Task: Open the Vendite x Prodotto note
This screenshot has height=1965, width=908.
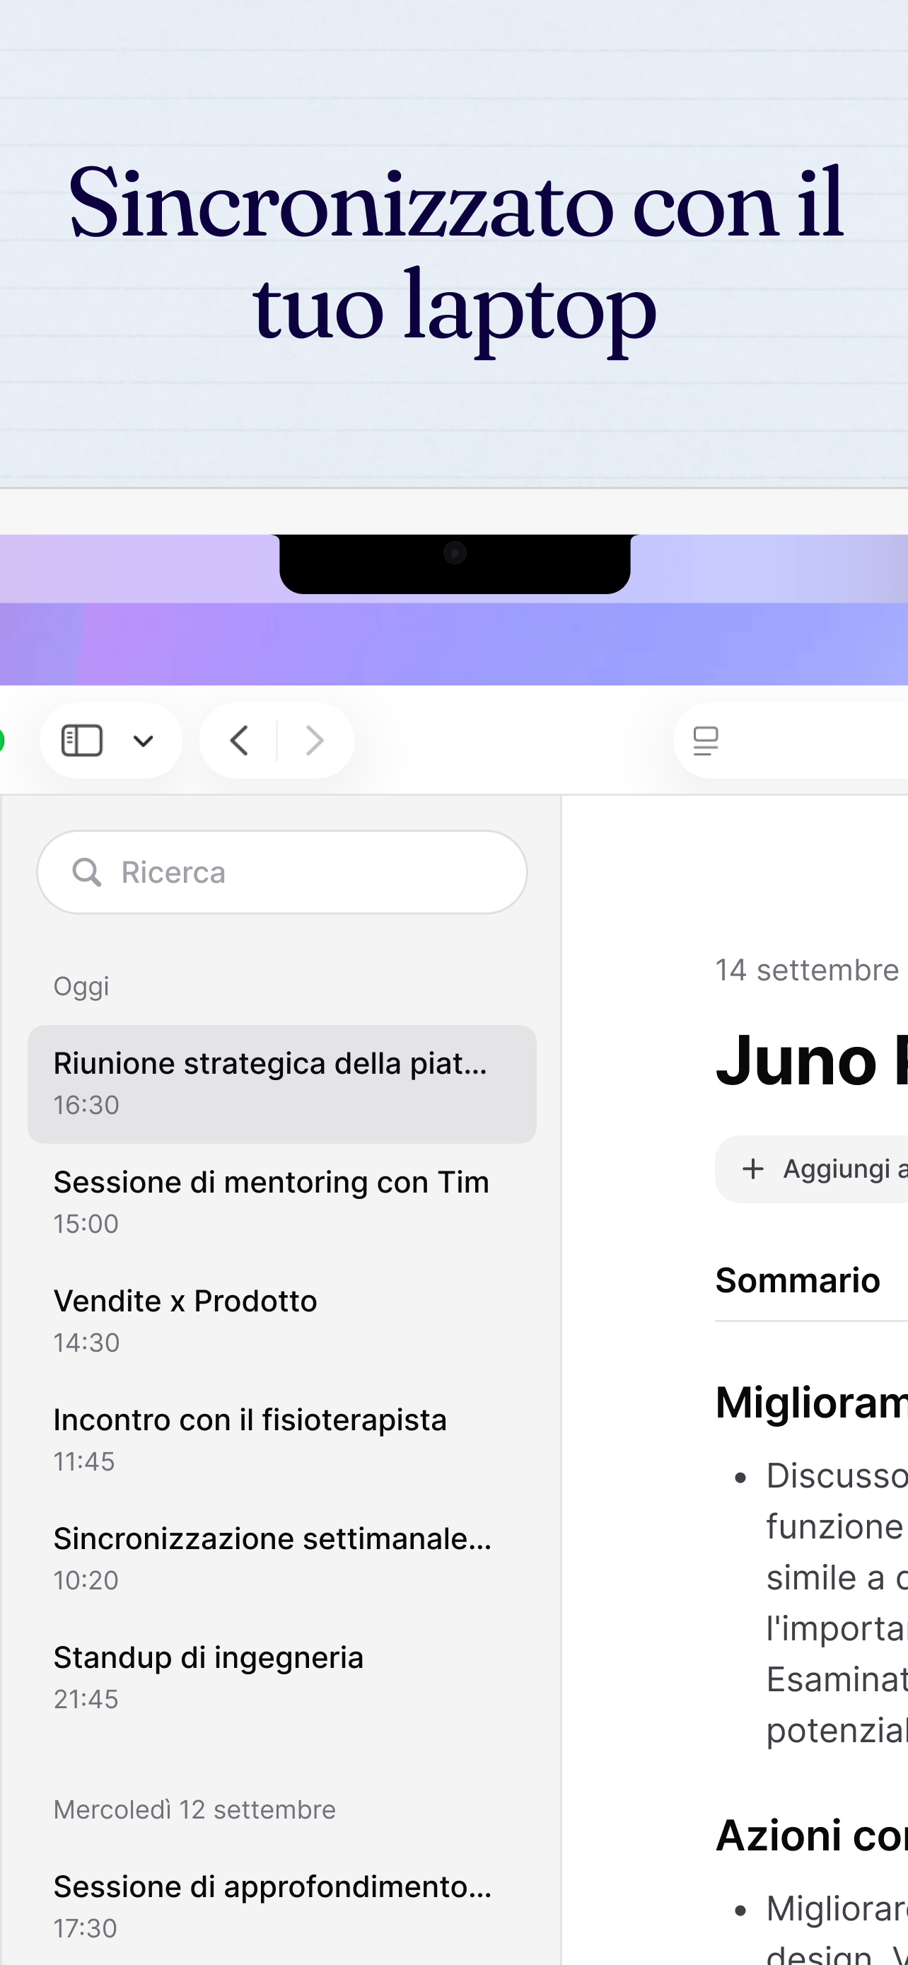Action: click(282, 1321)
